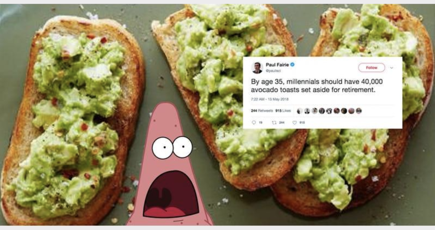Screen dimensions: 435x230
Task: Click the reply count number 19
Action: tap(261, 123)
